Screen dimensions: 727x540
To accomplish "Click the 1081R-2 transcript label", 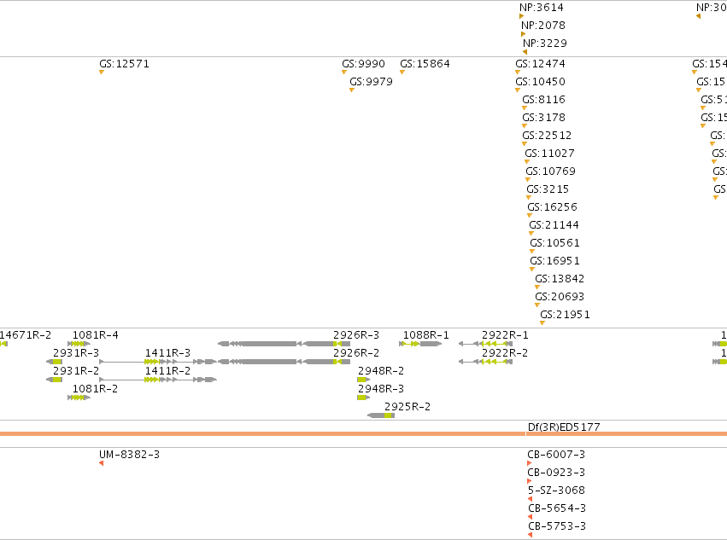I will pos(95,389).
